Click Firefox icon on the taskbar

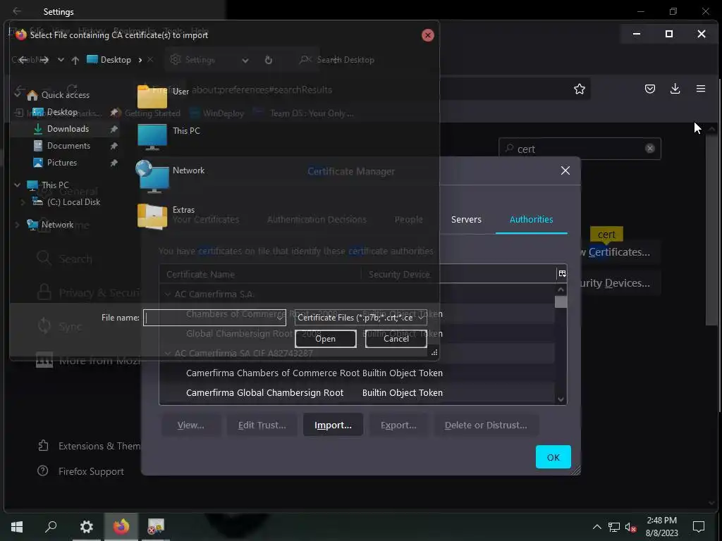[121, 527]
